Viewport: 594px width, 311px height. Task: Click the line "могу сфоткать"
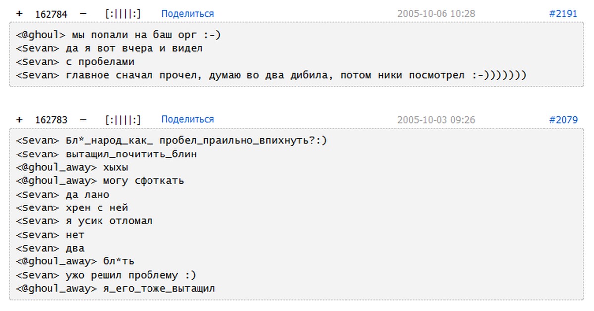(x=144, y=181)
